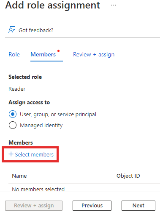Image resolution: width=160 pixels, height=215 pixels.
Task: Open the Got feedback? link
Action: point(36,30)
